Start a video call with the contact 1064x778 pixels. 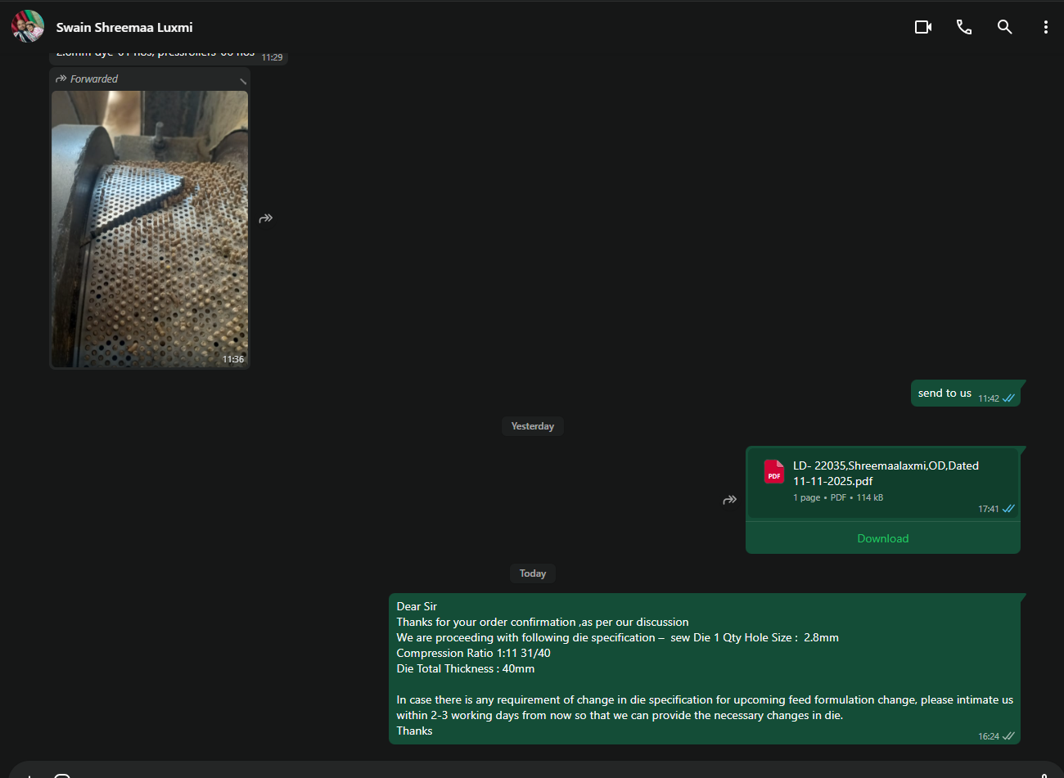[922, 27]
